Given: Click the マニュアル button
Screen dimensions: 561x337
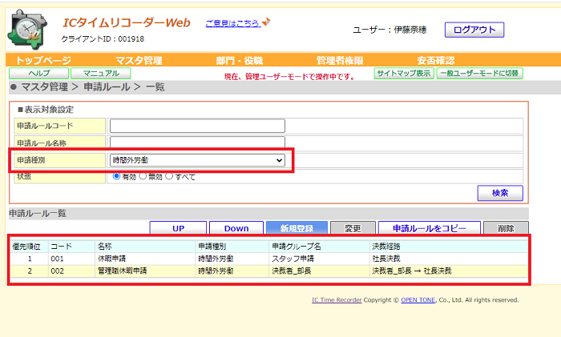Looking at the screenshot, I should pos(101,74).
